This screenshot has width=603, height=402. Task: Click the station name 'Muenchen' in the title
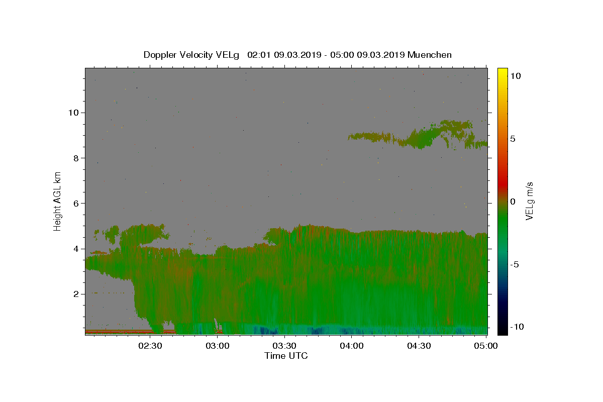pos(430,55)
